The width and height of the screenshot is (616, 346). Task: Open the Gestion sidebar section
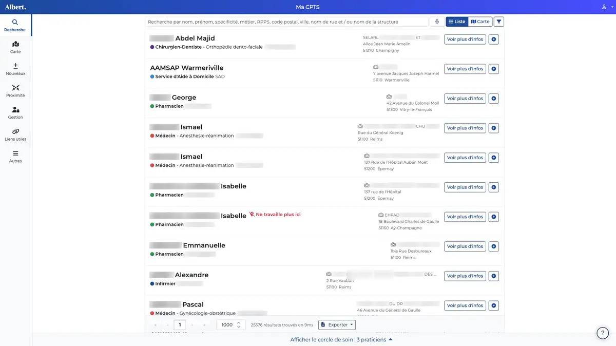click(15, 113)
